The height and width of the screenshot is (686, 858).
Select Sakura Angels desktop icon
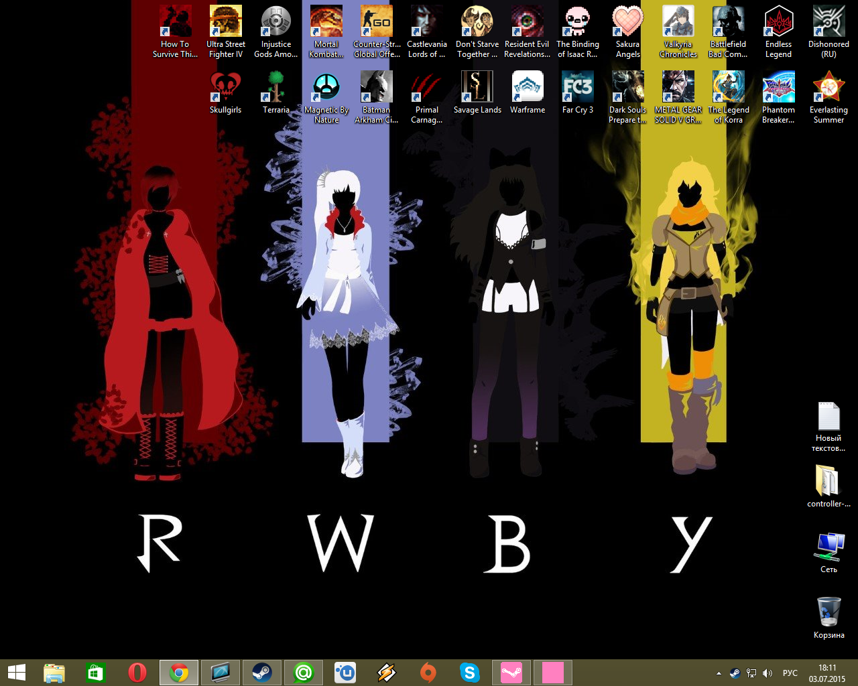pos(628,32)
